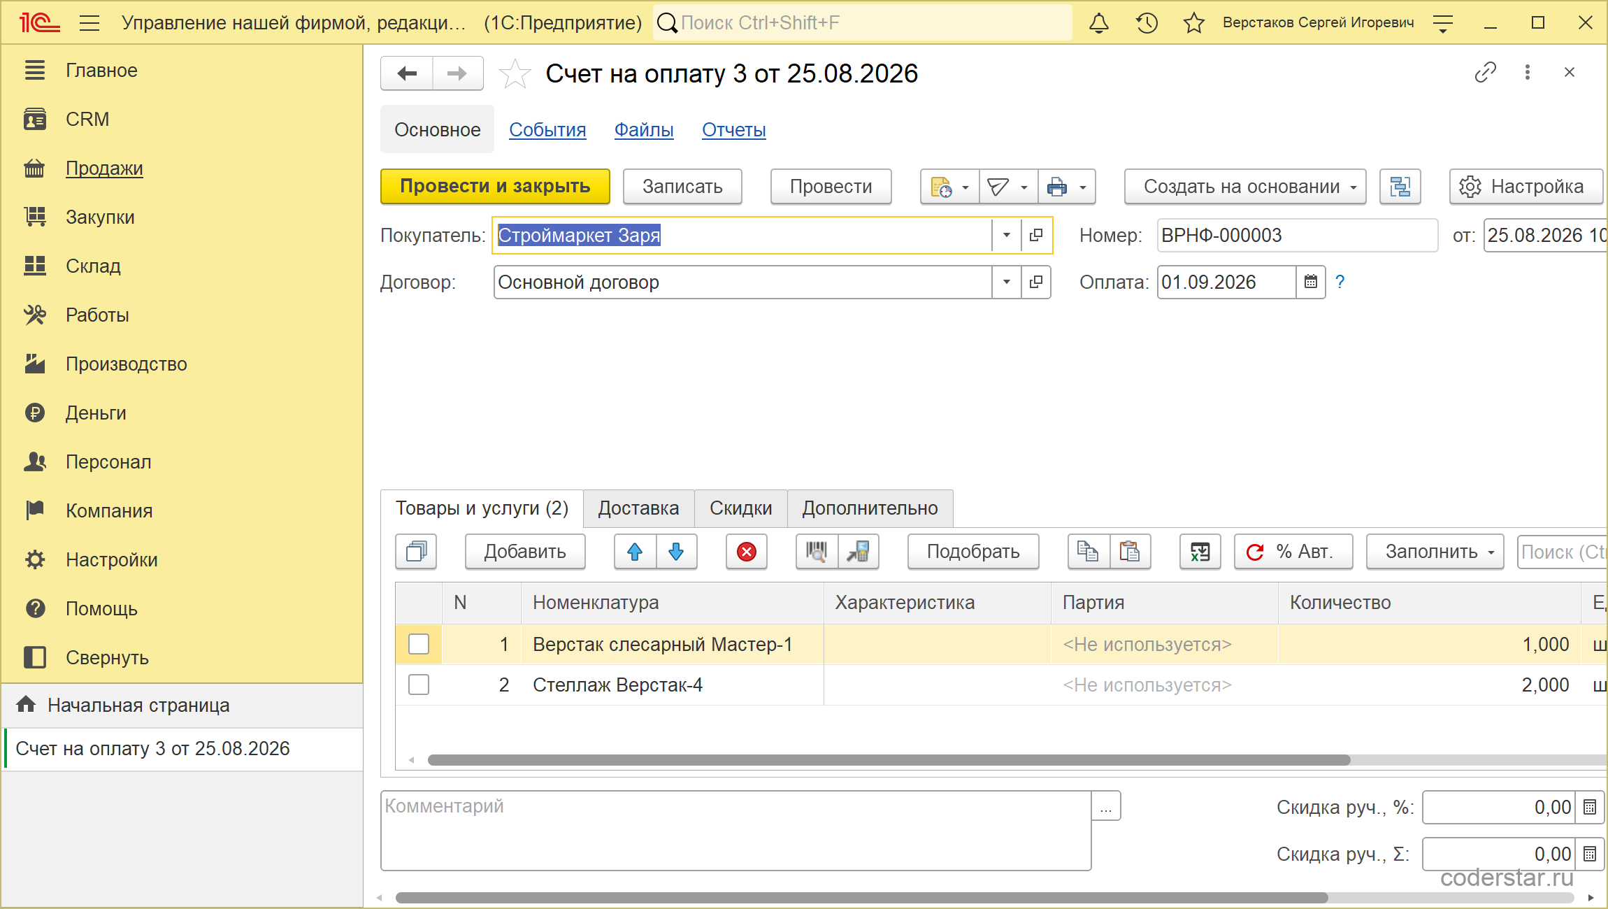Add this invoice to favorites star
Viewport: 1608px width, 909px height.
click(515, 73)
